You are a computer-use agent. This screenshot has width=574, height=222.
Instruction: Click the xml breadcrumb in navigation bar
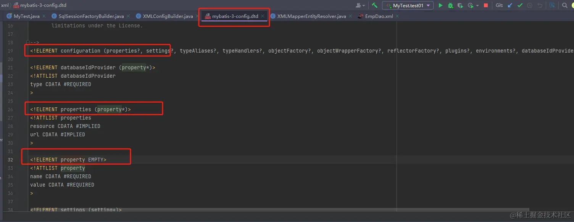5,5
